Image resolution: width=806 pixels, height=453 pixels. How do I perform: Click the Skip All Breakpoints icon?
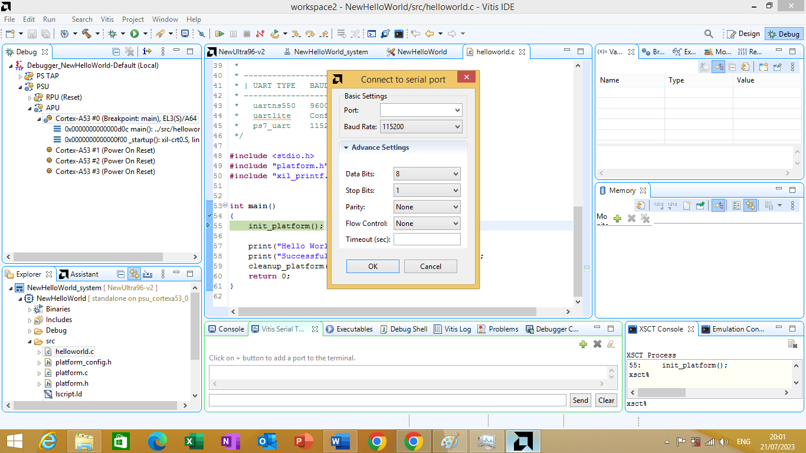pos(201,34)
